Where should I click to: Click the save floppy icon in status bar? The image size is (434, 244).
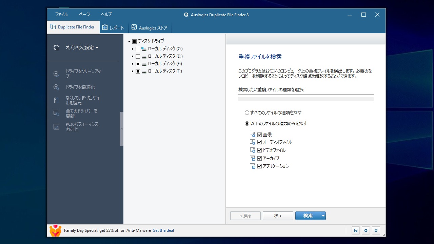356,230
